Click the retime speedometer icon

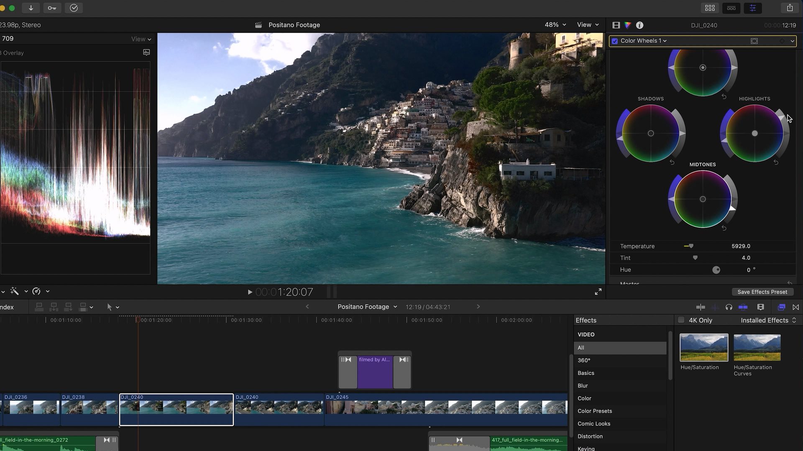pos(36,291)
